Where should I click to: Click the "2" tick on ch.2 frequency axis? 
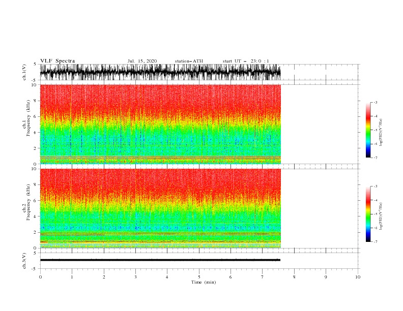point(36,232)
